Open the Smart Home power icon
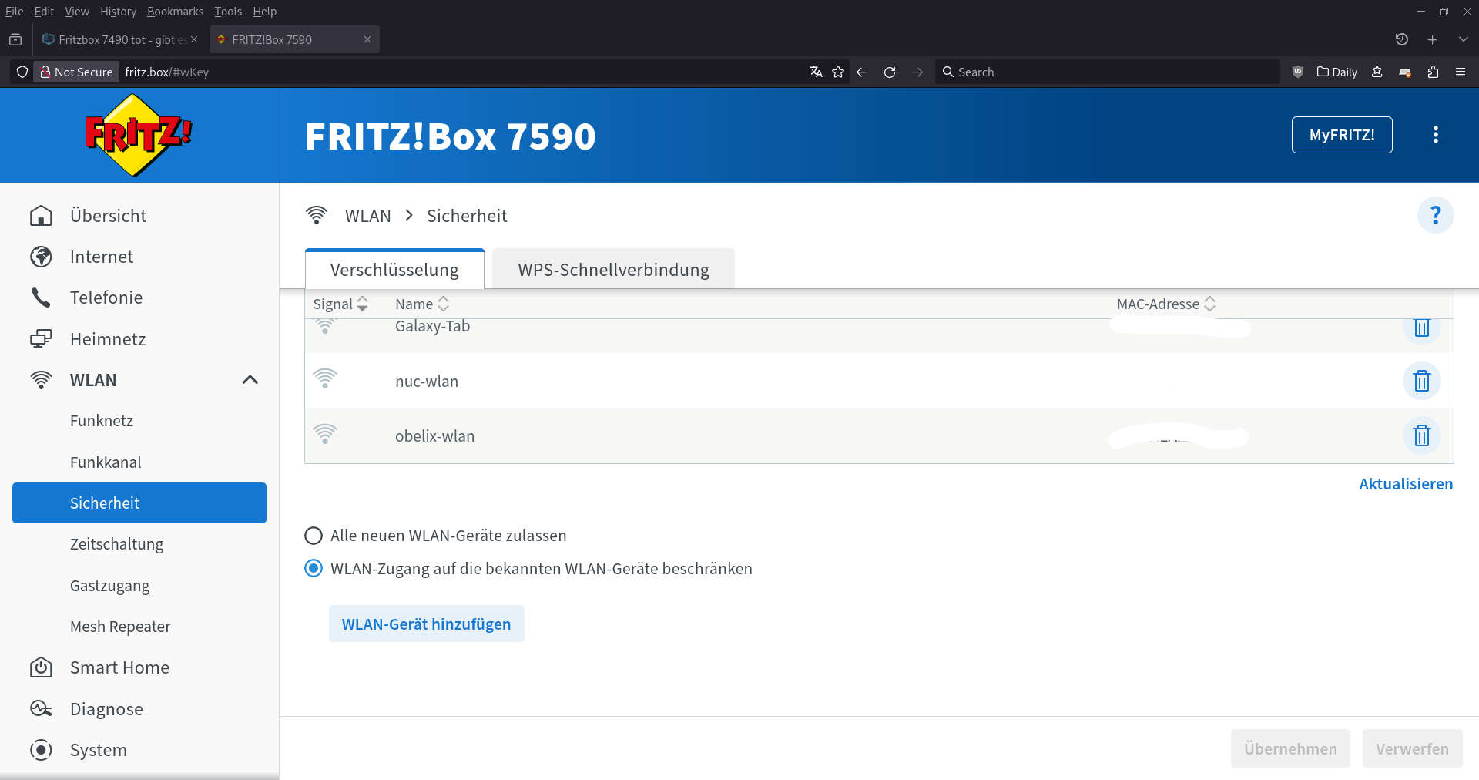This screenshot has width=1479, height=780. click(41, 667)
